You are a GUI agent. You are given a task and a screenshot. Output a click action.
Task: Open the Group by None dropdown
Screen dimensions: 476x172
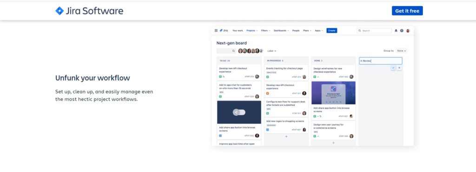pyautogui.click(x=401, y=51)
